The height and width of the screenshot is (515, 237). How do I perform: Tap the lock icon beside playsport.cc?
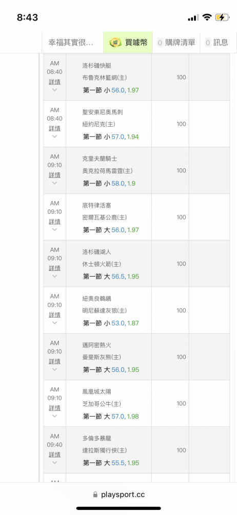(95, 494)
